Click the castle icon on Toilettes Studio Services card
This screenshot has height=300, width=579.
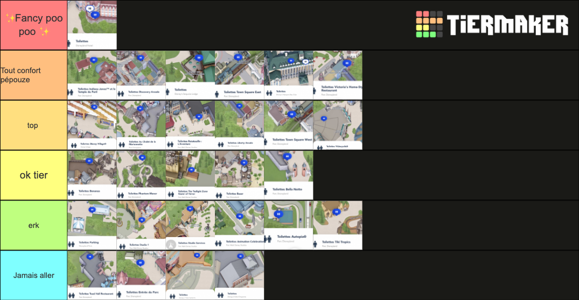pos(171,244)
